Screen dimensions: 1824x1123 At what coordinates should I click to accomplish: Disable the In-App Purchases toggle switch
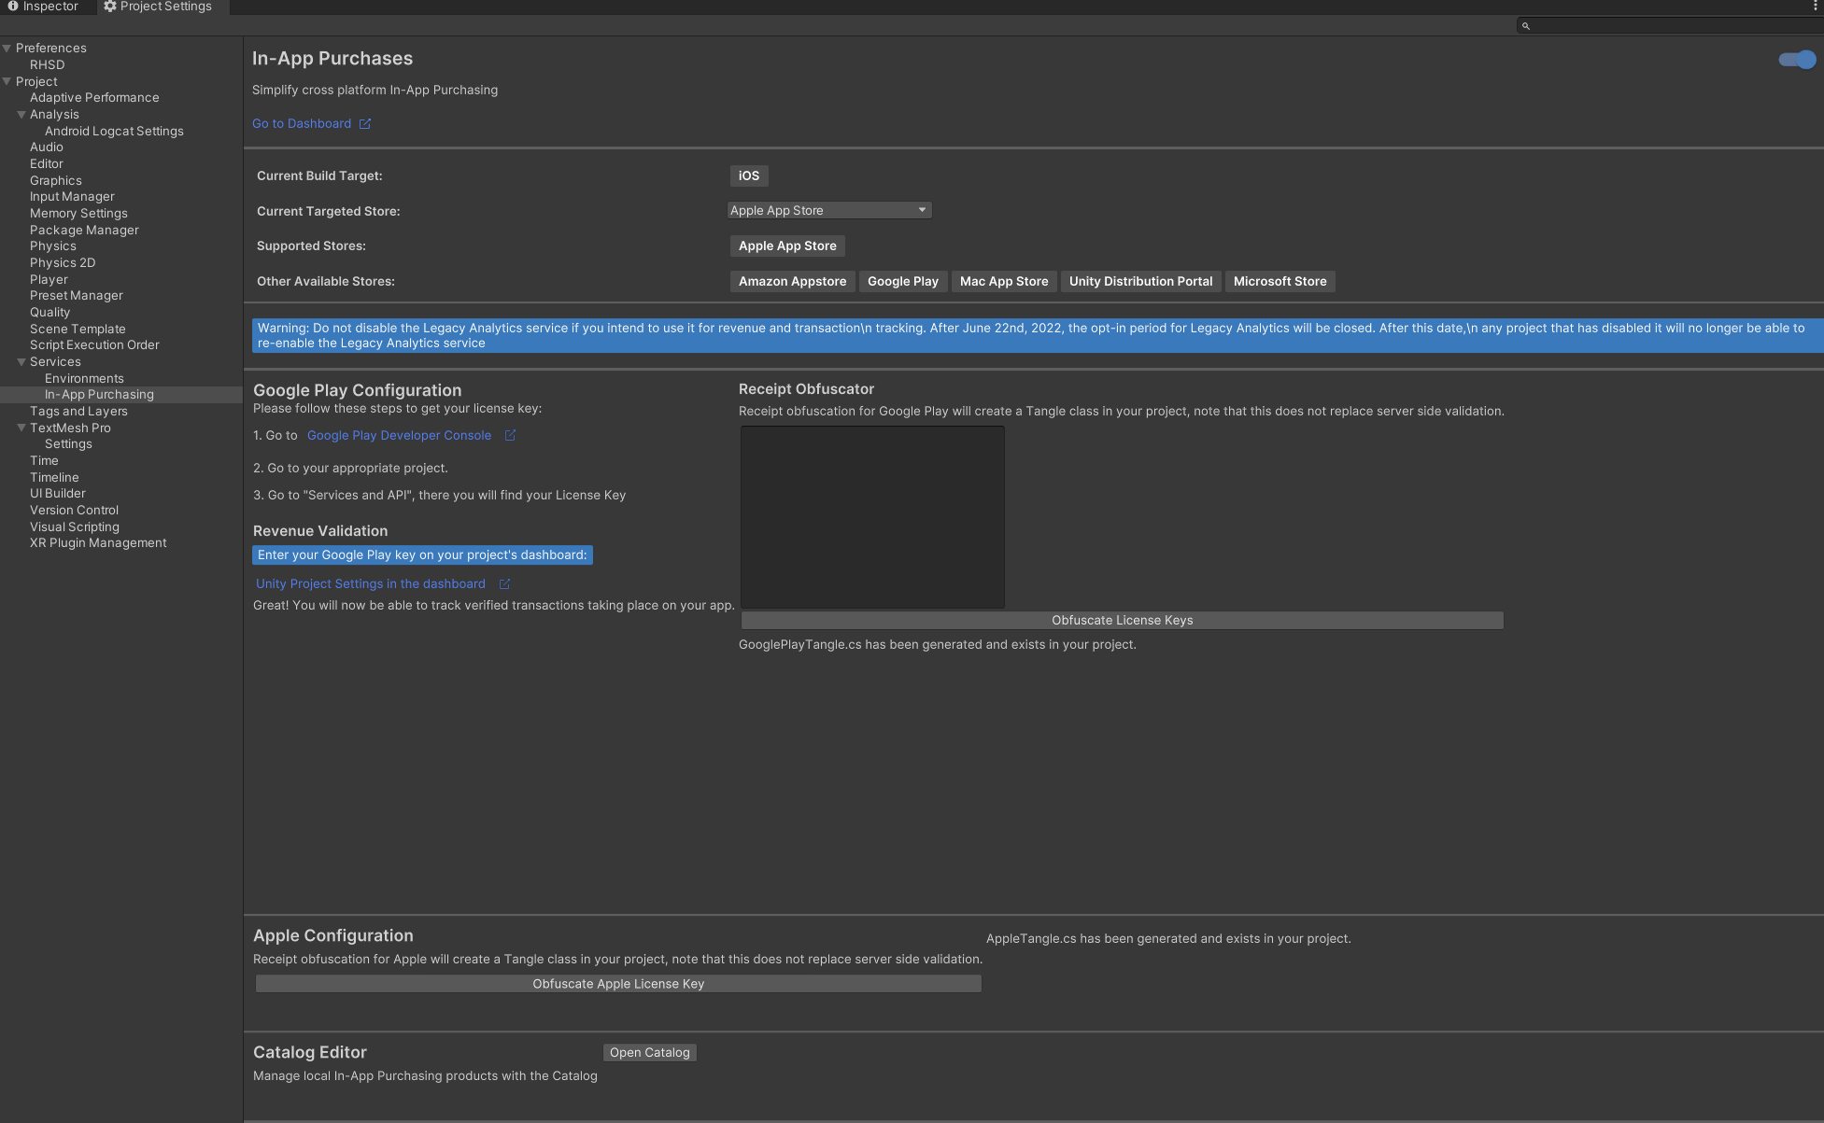1797,60
